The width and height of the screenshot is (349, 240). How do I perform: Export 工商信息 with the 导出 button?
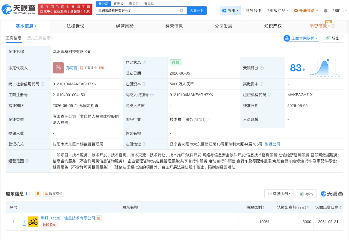tap(333, 38)
